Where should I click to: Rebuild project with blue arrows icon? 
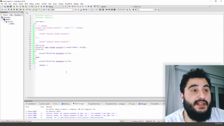(44, 6)
